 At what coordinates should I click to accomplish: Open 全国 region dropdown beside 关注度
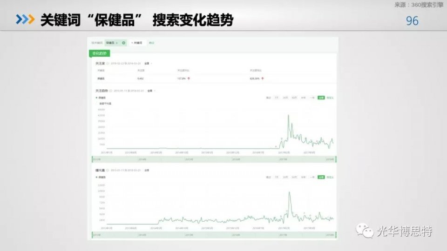(148, 64)
